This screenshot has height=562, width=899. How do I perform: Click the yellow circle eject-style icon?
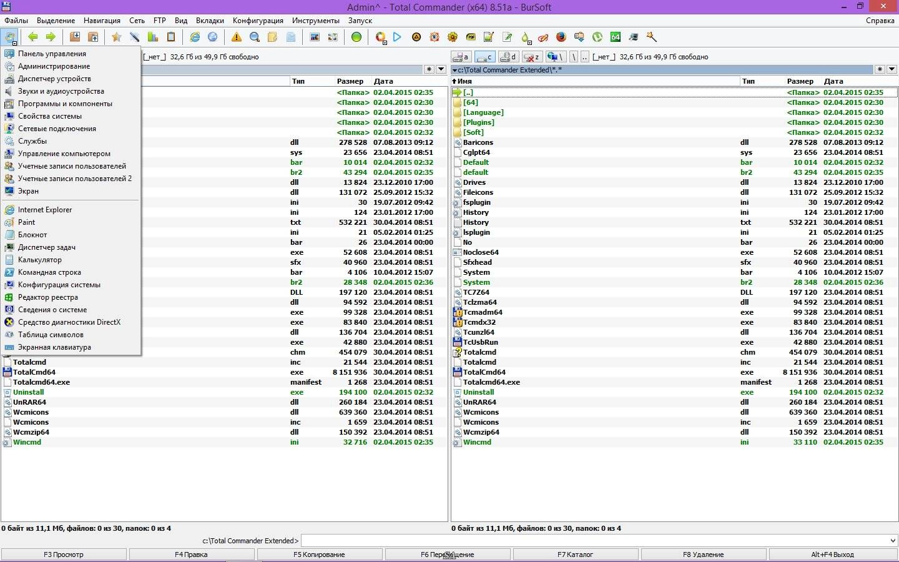[x=416, y=37]
